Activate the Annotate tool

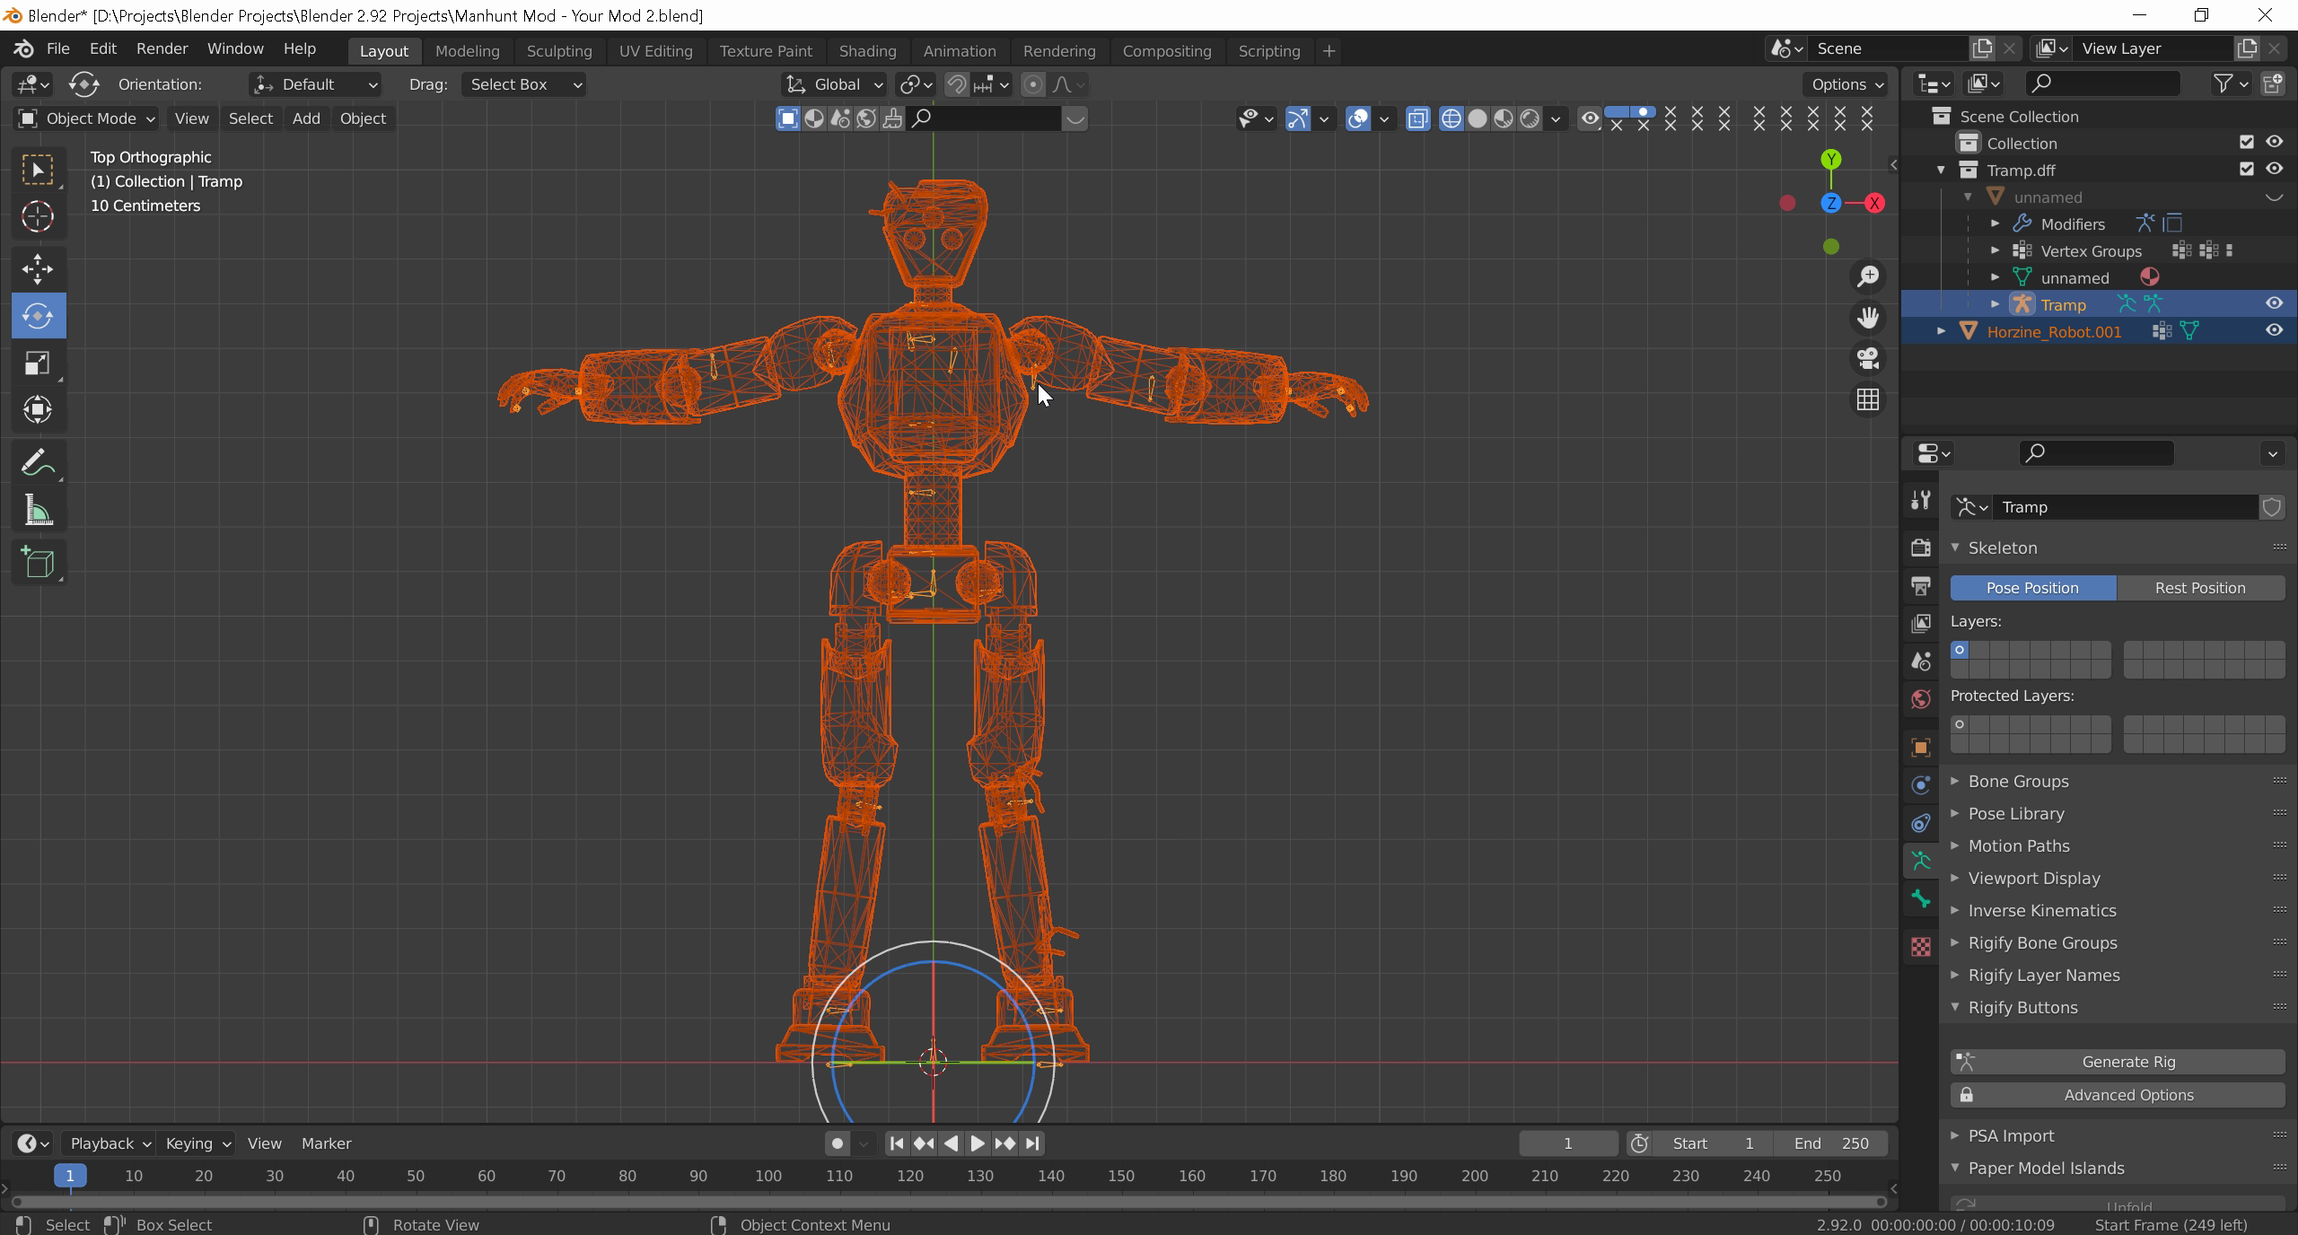(38, 463)
